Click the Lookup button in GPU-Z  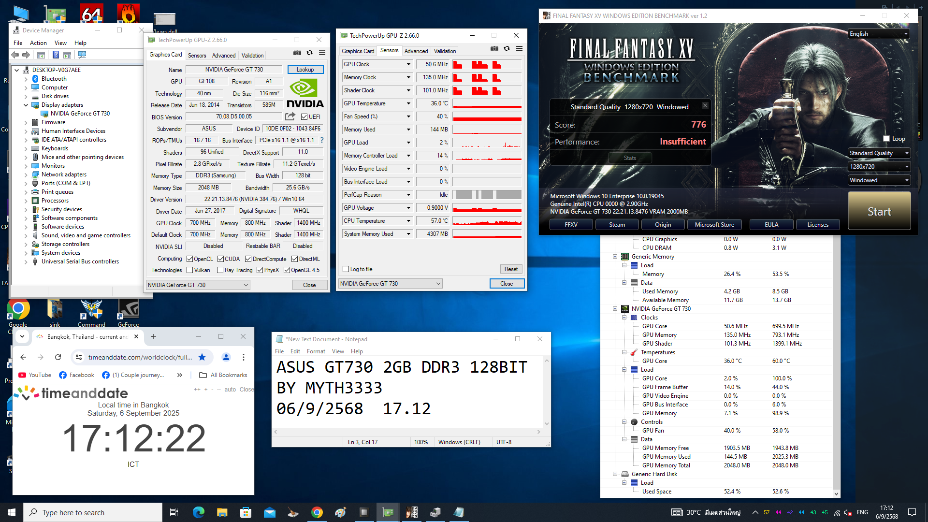coord(305,70)
